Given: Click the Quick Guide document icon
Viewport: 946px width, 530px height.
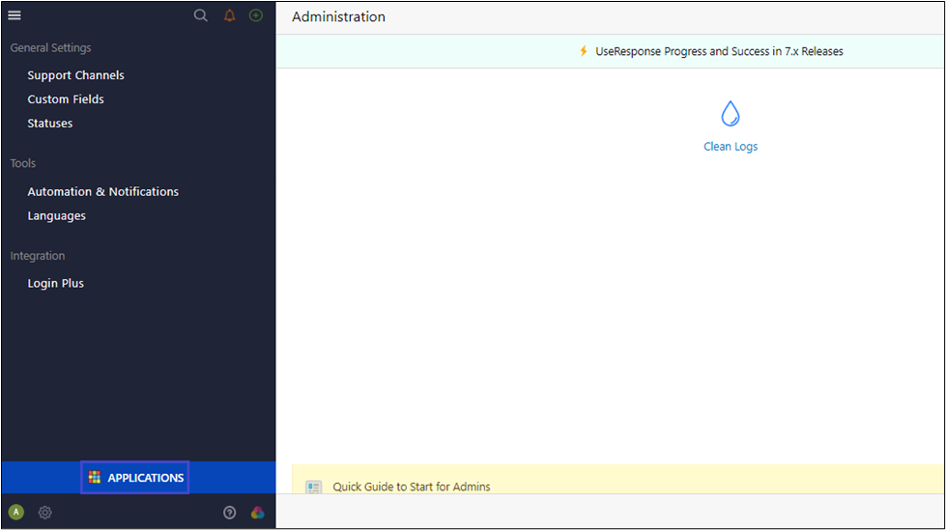Looking at the screenshot, I should [313, 487].
